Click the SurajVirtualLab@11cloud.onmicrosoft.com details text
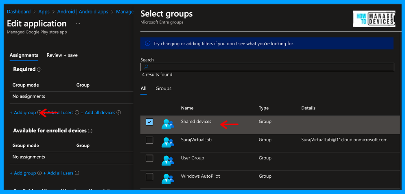The height and width of the screenshot is (194, 405). [344, 140]
